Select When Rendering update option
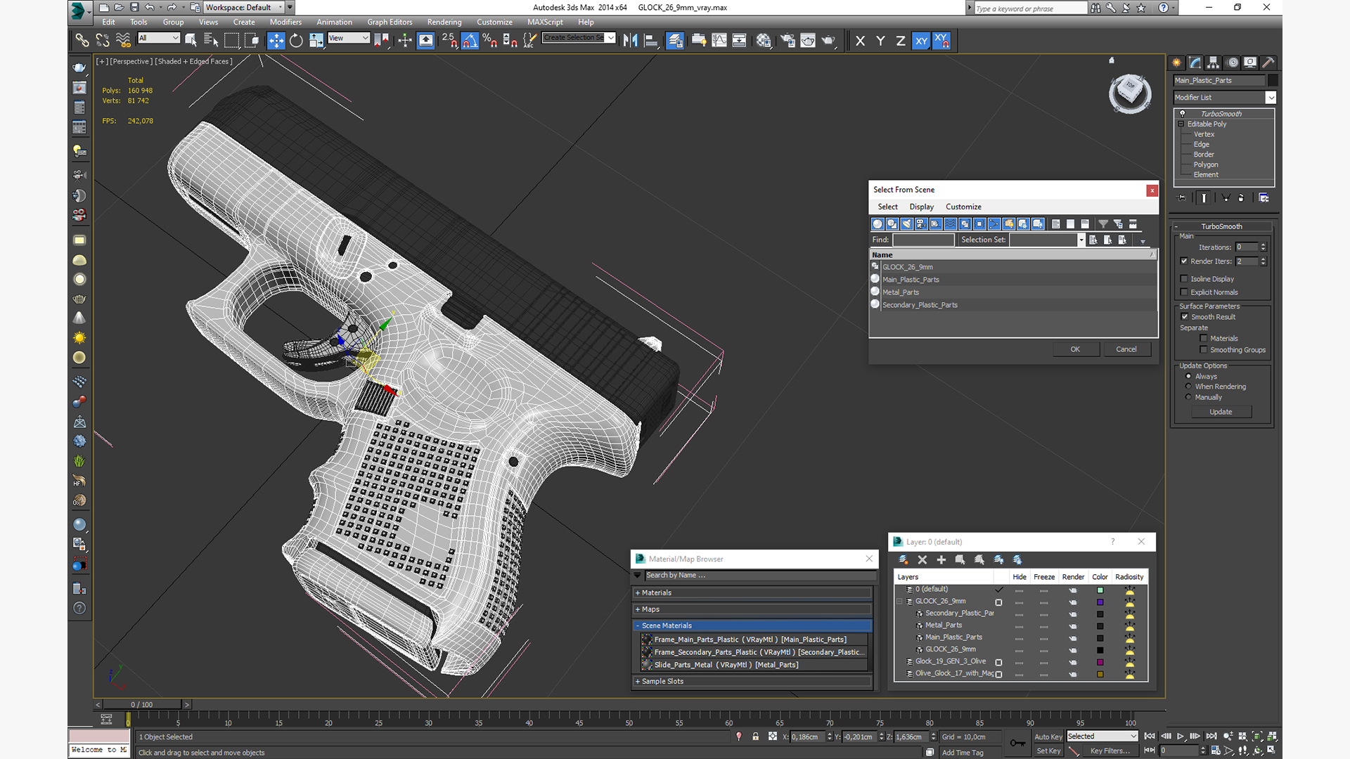 point(1189,387)
